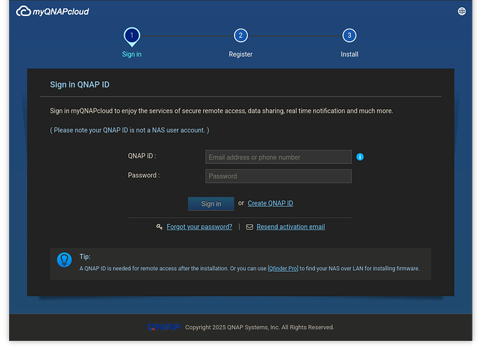Open Forgot your password link
Screen dimensions: 481x350
click(x=200, y=227)
